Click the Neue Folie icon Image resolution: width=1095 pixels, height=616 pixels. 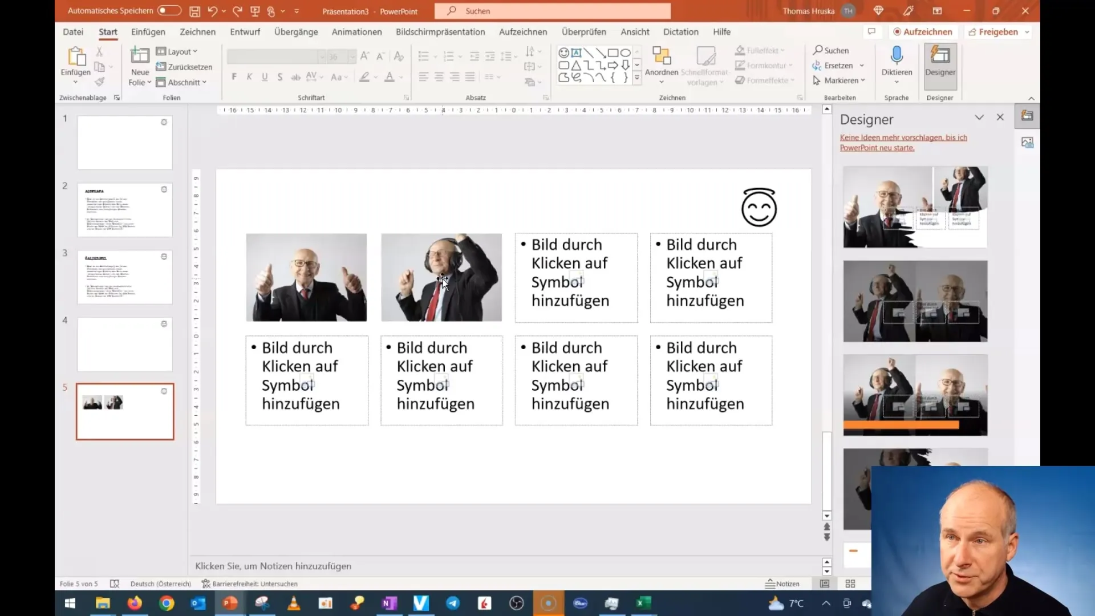click(x=140, y=56)
